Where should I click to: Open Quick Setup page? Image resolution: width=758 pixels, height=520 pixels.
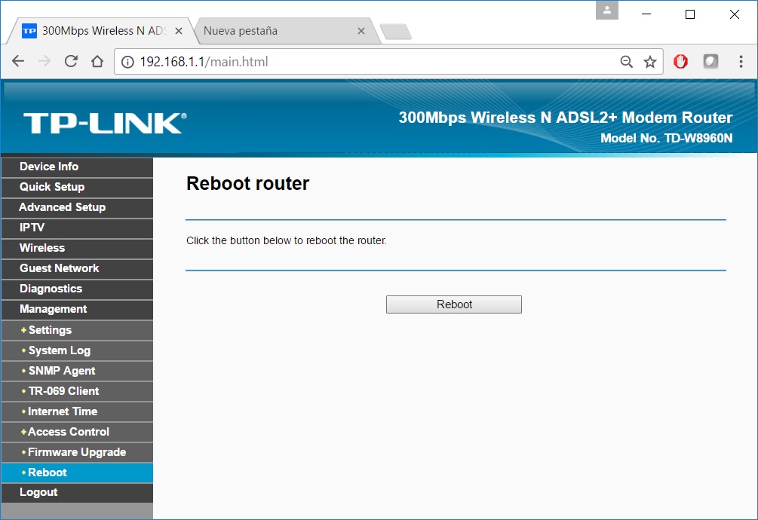coord(78,187)
